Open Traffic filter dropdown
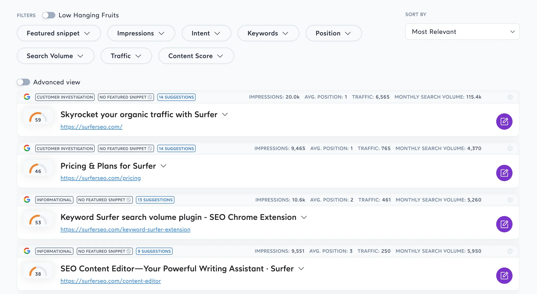This screenshot has width=537, height=294. click(126, 56)
